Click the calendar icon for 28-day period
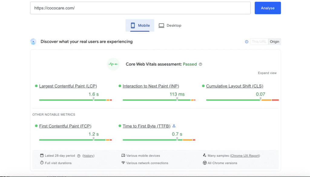Screen dimensions: 310x177 tap(42, 156)
